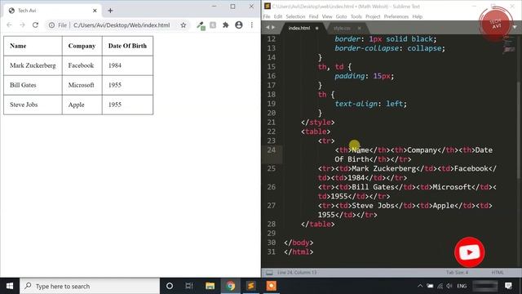Click line number 28 in the gutter
This screenshot has height=294, width=522.
click(x=272, y=224)
